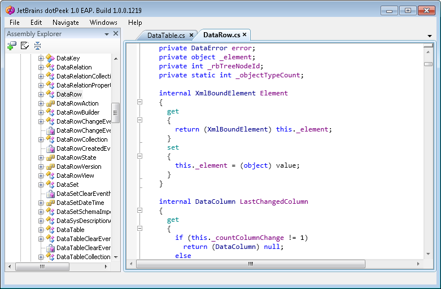Click the DataSet class icon
The image size is (441, 289).
[x=50, y=185]
